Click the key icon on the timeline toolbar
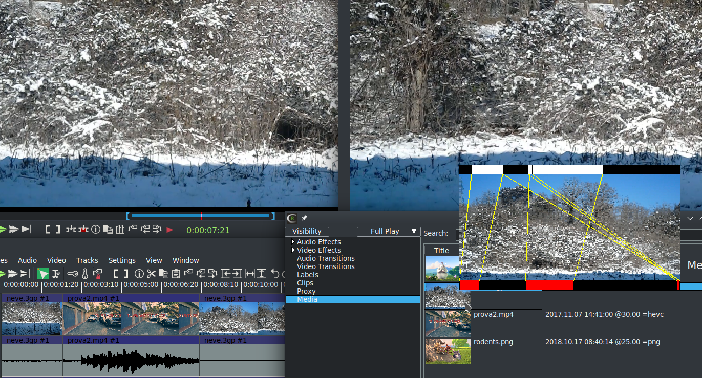 (x=71, y=274)
